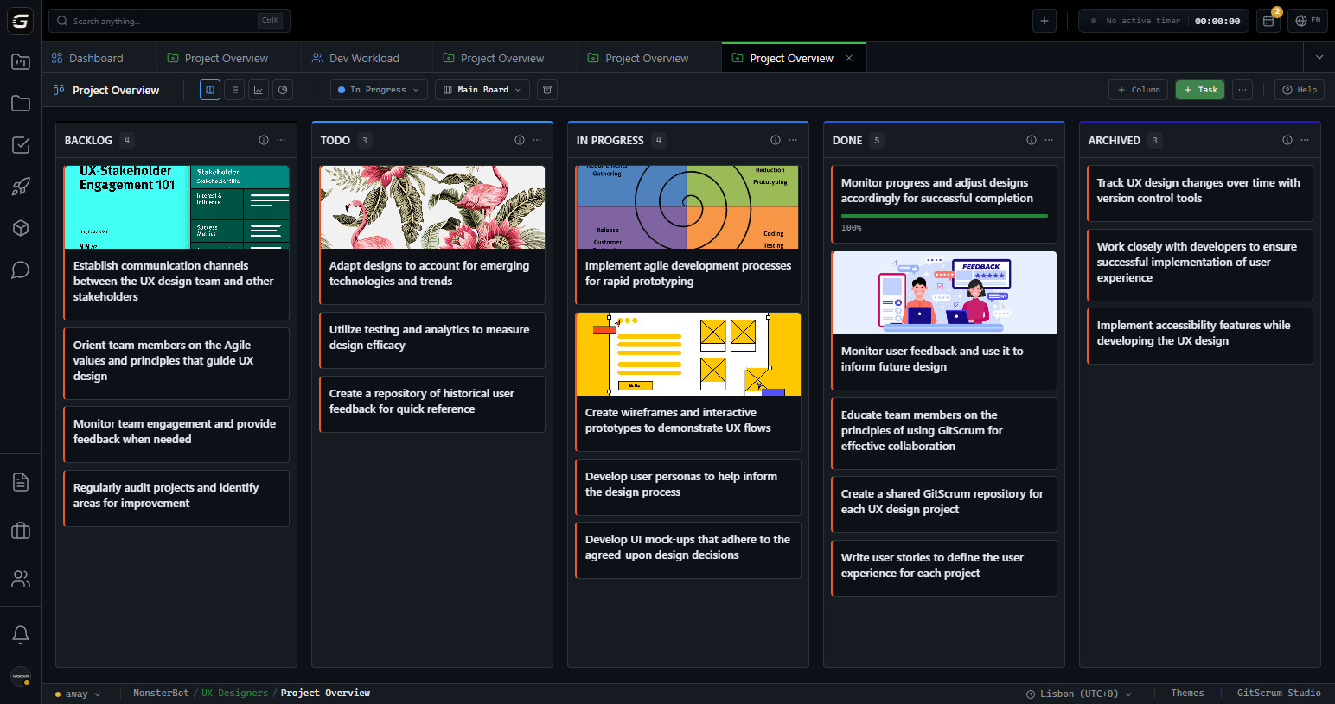Click the green Task button

(x=1199, y=89)
